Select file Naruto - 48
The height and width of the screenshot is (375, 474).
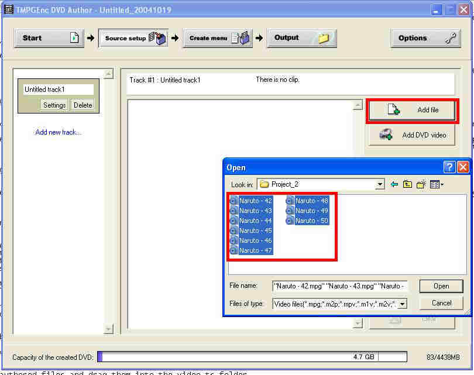pyautogui.click(x=312, y=201)
